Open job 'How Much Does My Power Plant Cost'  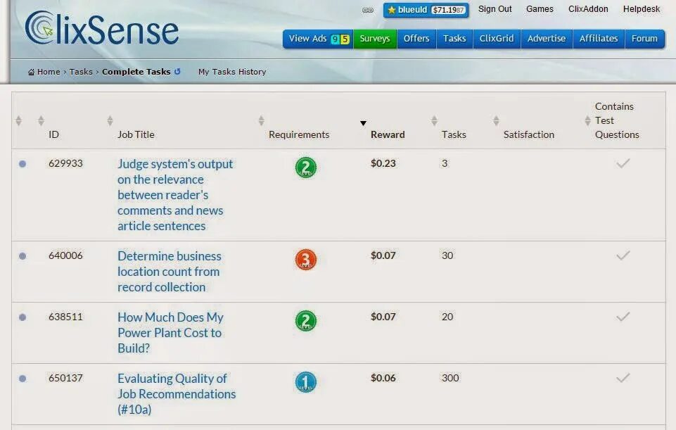170,332
